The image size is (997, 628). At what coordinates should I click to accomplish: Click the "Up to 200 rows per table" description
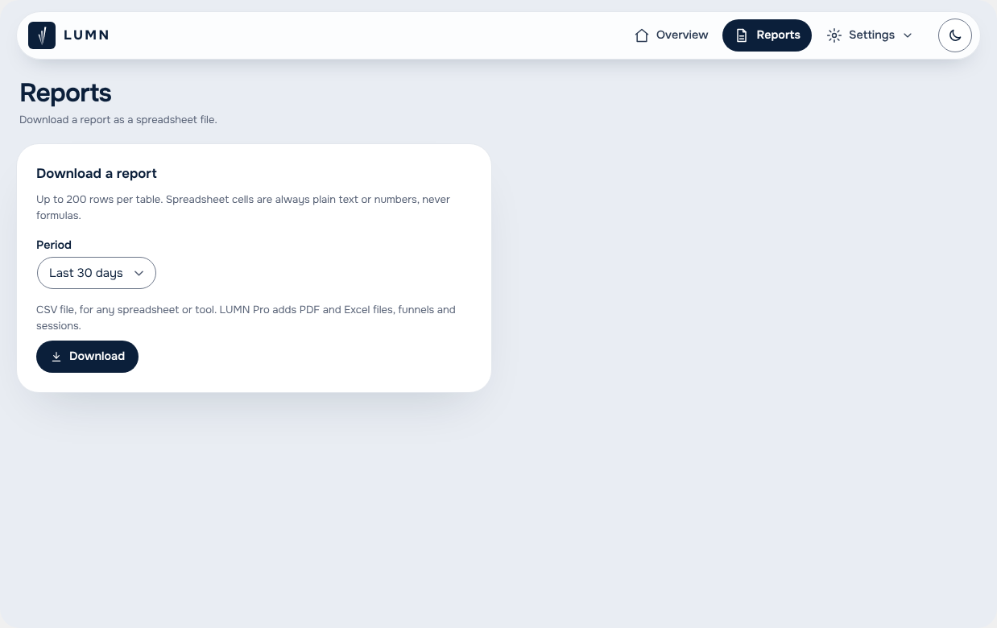243,207
